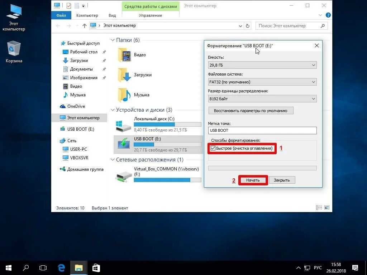Open the Файловая система dropdown

pyautogui.click(x=262, y=82)
